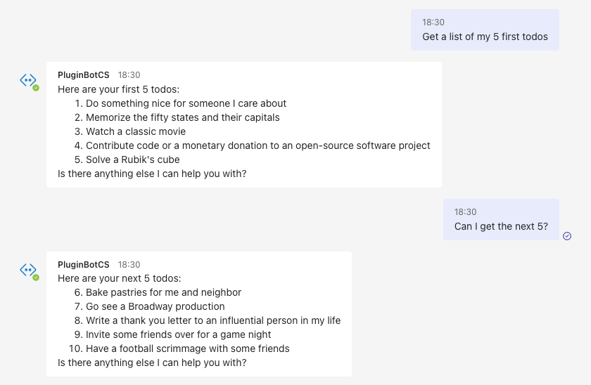Click the "Memorize the fifty states" todo item
This screenshot has height=385, width=591.
point(182,117)
